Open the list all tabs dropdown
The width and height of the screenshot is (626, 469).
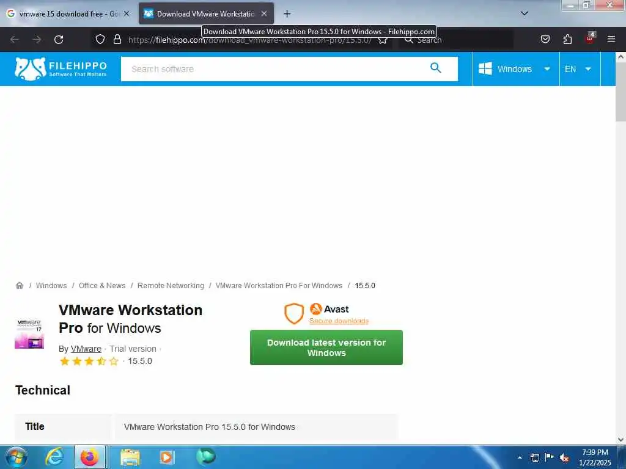(525, 13)
